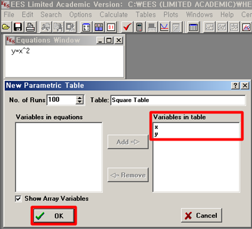
Task: Select variable x in table list
Action: point(156,127)
